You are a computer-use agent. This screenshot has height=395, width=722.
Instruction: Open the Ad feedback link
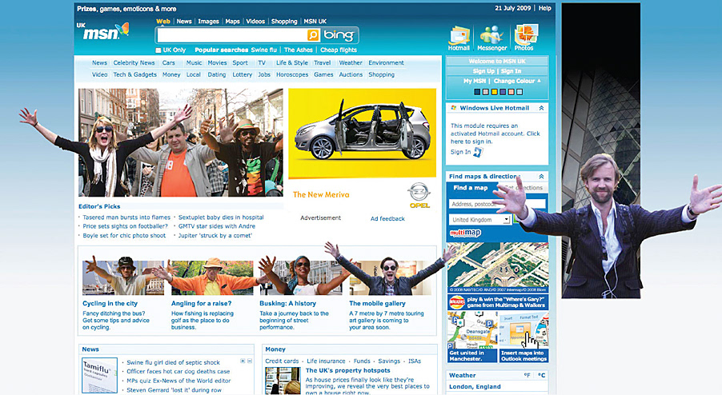[x=387, y=218]
